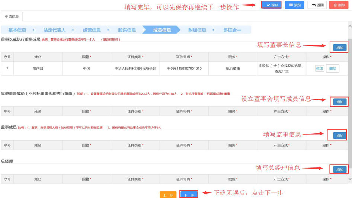This screenshot has width=352, height=198.
Task: Go to the 基本信息 step
Action: 17,30
